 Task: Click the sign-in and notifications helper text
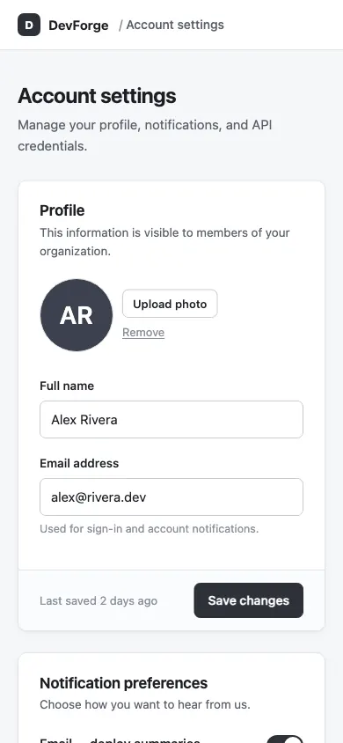click(x=149, y=528)
